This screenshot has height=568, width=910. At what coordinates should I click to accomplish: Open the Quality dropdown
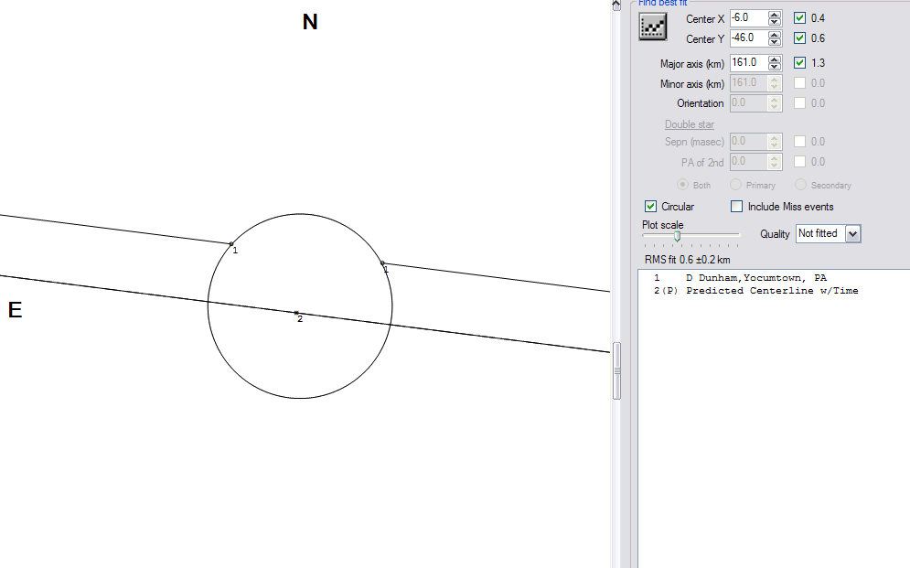852,234
